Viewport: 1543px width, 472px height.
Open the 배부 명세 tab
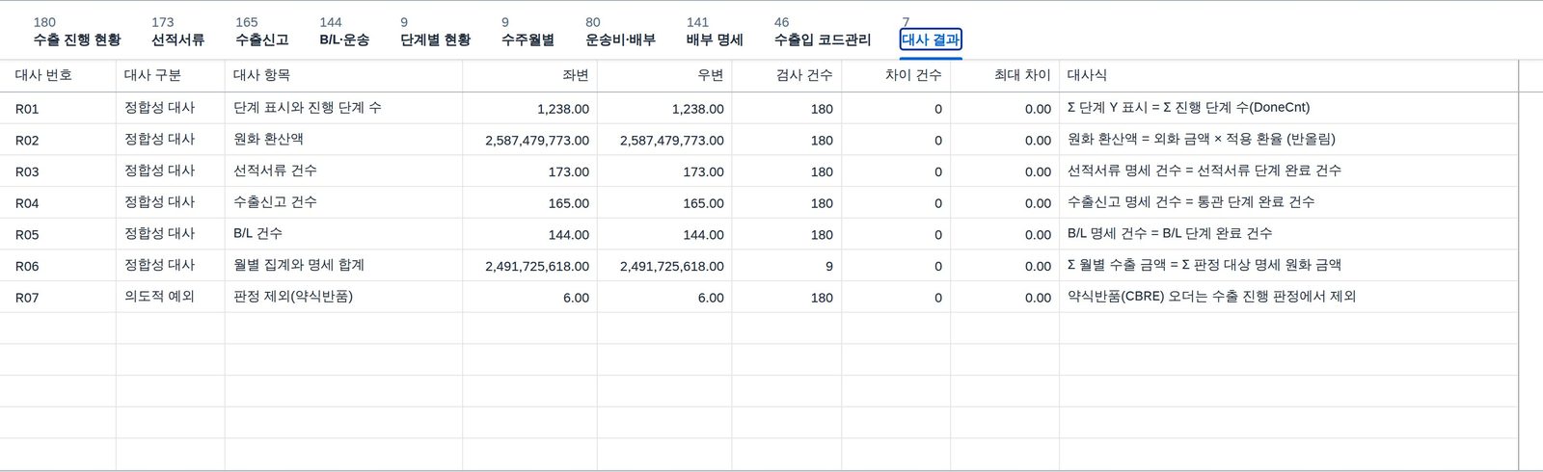(715, 32)
